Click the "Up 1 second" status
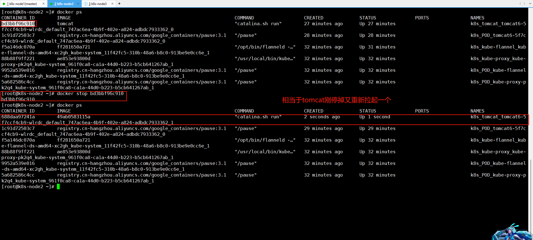 coord(375,117)
